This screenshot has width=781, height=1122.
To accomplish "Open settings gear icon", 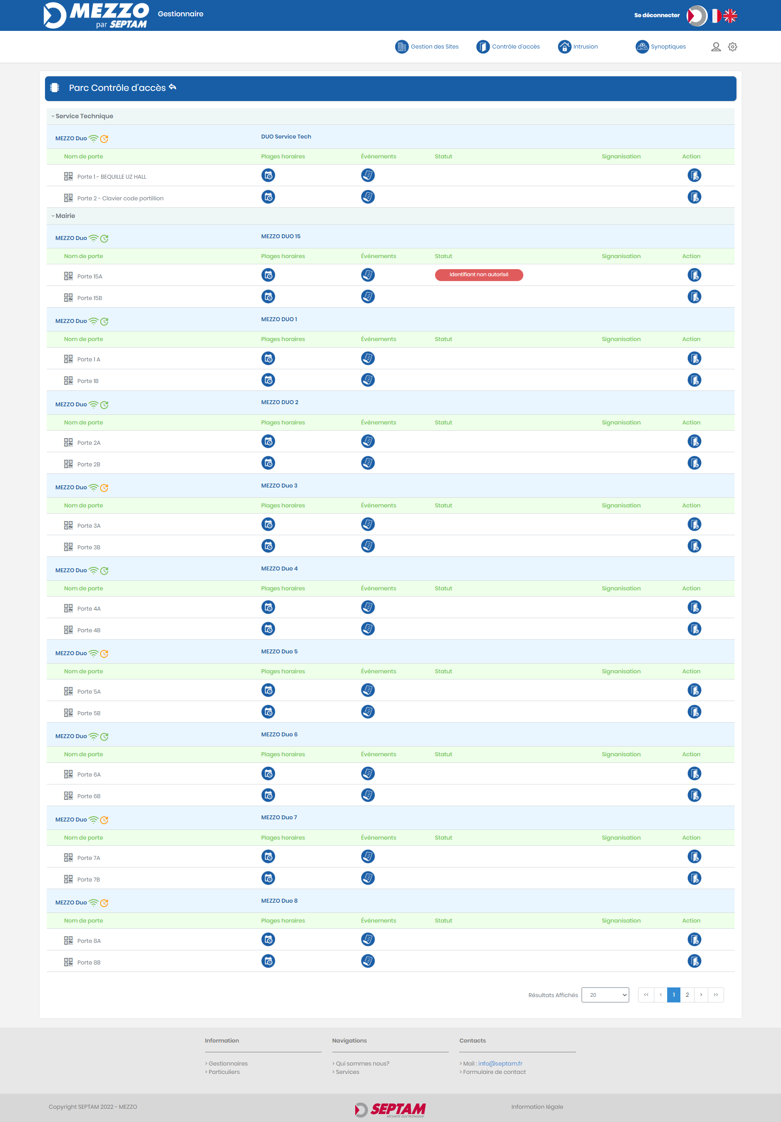I will 732,47.
